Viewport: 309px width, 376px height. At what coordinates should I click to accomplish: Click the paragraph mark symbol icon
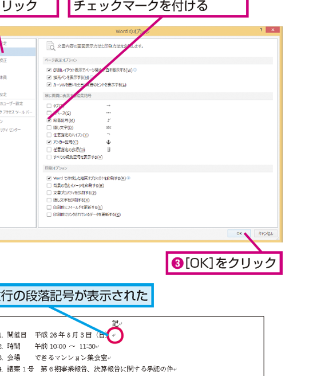click(109, 120)
